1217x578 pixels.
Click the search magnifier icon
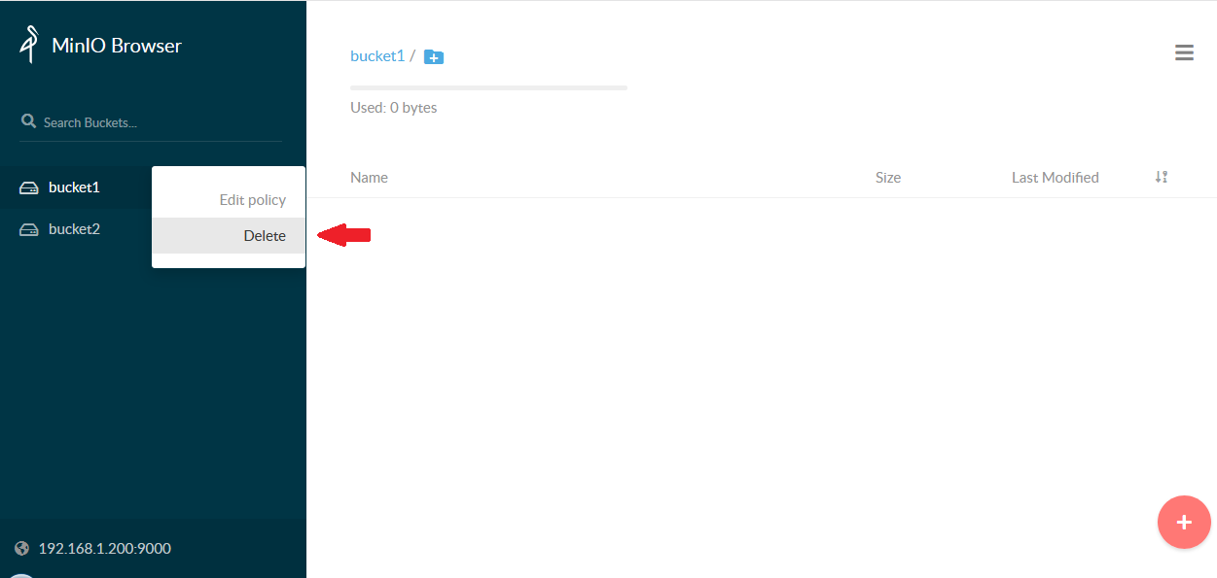click(x=28, y=122)
